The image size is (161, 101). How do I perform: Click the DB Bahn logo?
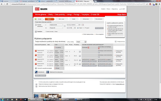[x=41, y=9]
